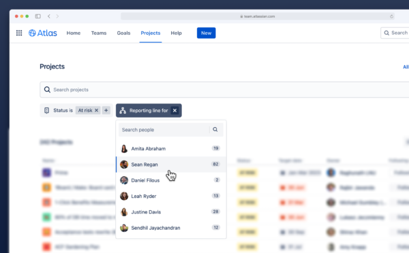The image size is (409, 253).
Task: Add another status value with plus button
Action: tap(106, 110)
